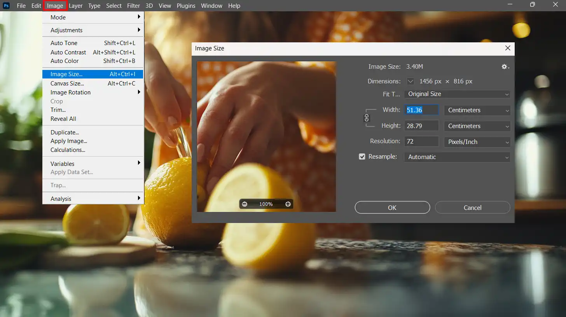
Task: Open the Filter menu
Action: tap(133, 6)
